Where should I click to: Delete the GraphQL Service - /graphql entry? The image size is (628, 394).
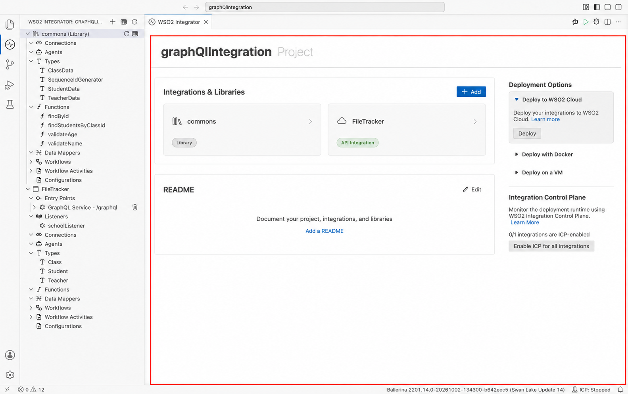[135, 207]
